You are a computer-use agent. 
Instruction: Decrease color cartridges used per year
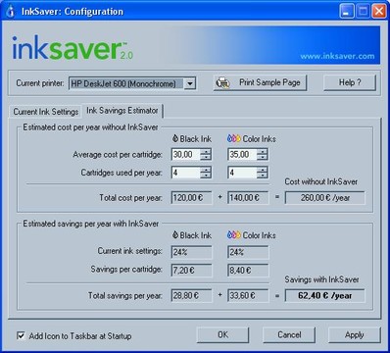click(x=262, y=176)
